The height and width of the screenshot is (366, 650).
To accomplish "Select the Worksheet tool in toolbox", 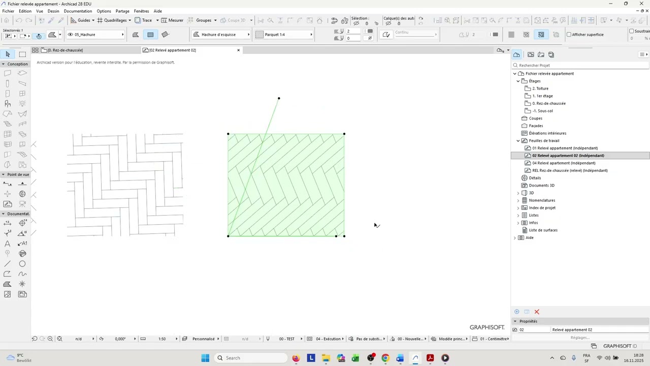I will point(8,204).
